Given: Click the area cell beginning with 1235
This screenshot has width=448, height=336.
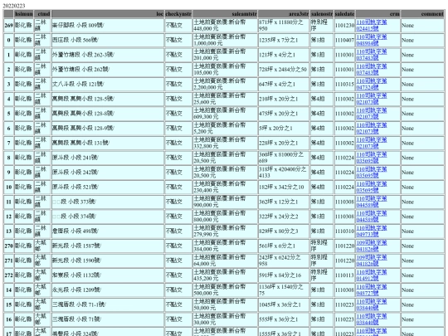Looking at the screenshot, I should coord(284,40).
